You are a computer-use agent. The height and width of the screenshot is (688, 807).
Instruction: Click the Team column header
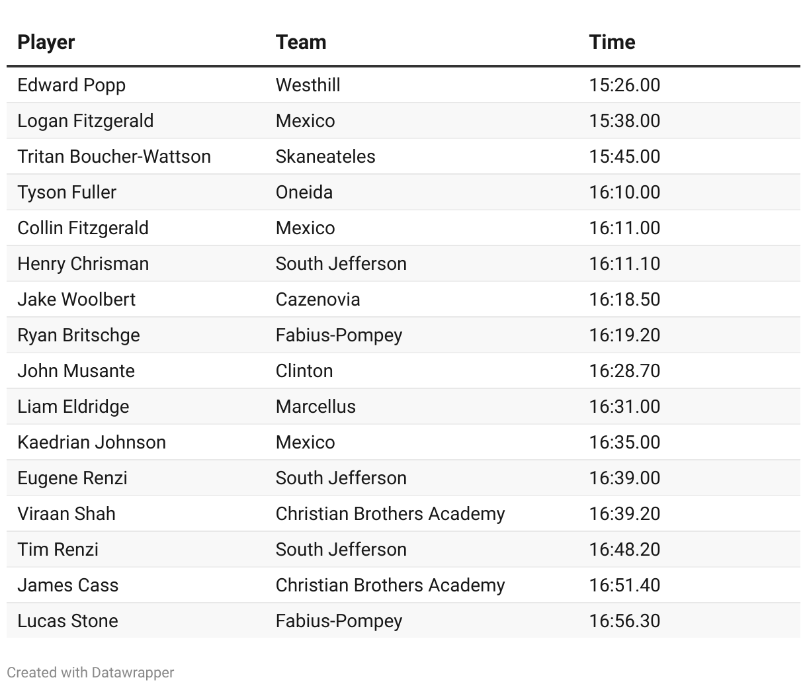tap(301, 42)
